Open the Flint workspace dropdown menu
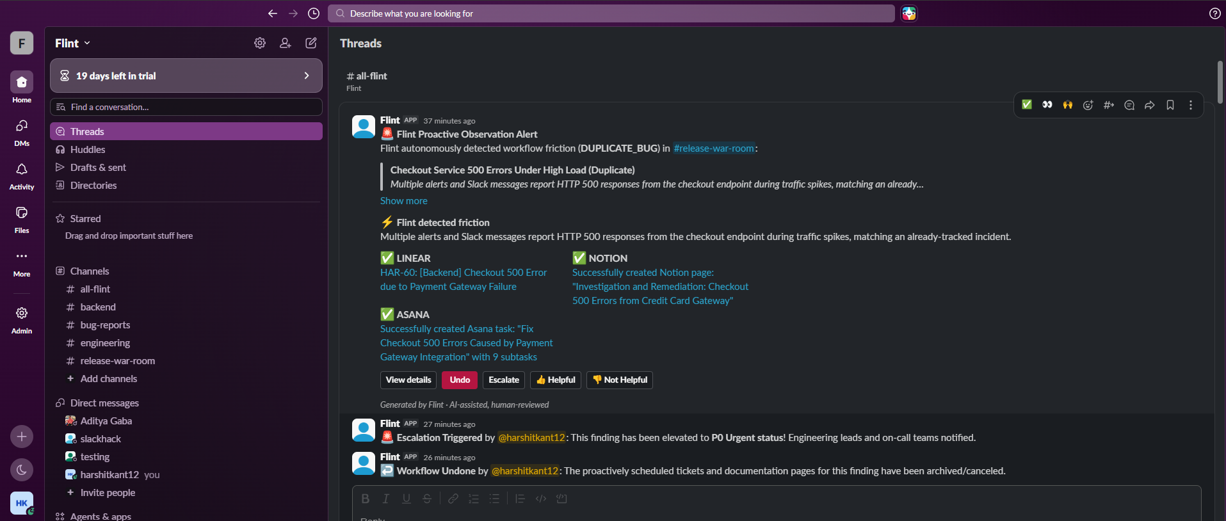The height and width of the screenshot is (521, 1226). tap(72, 43)
